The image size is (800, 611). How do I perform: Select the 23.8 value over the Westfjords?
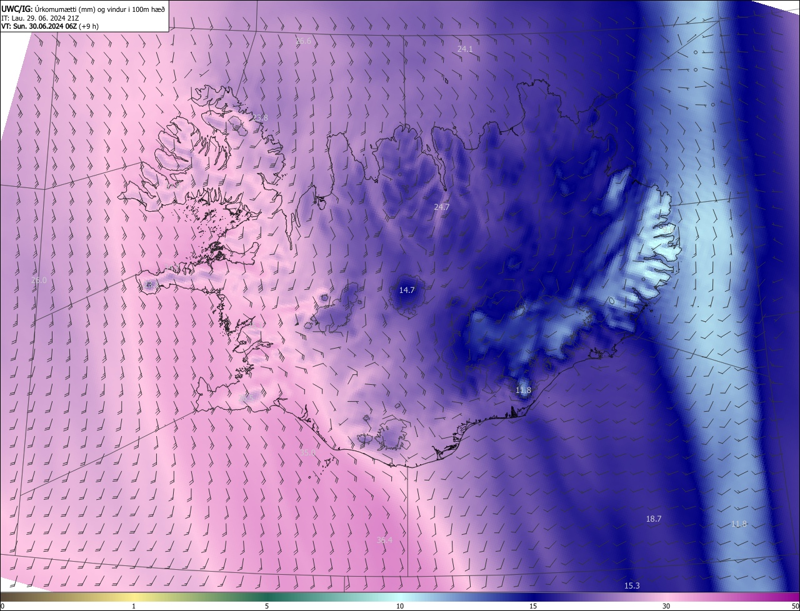coord(260,117)
